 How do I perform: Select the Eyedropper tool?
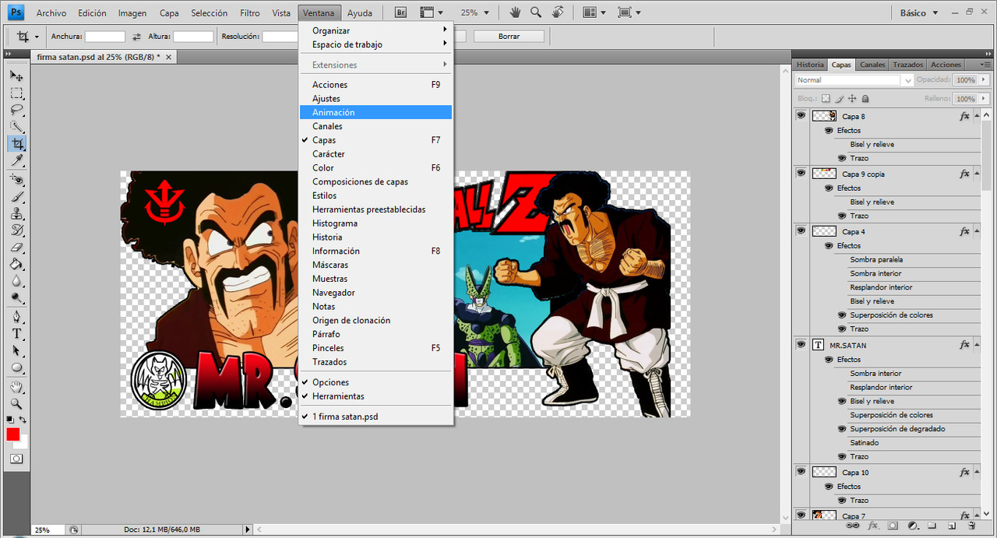[x=16, y=160]
